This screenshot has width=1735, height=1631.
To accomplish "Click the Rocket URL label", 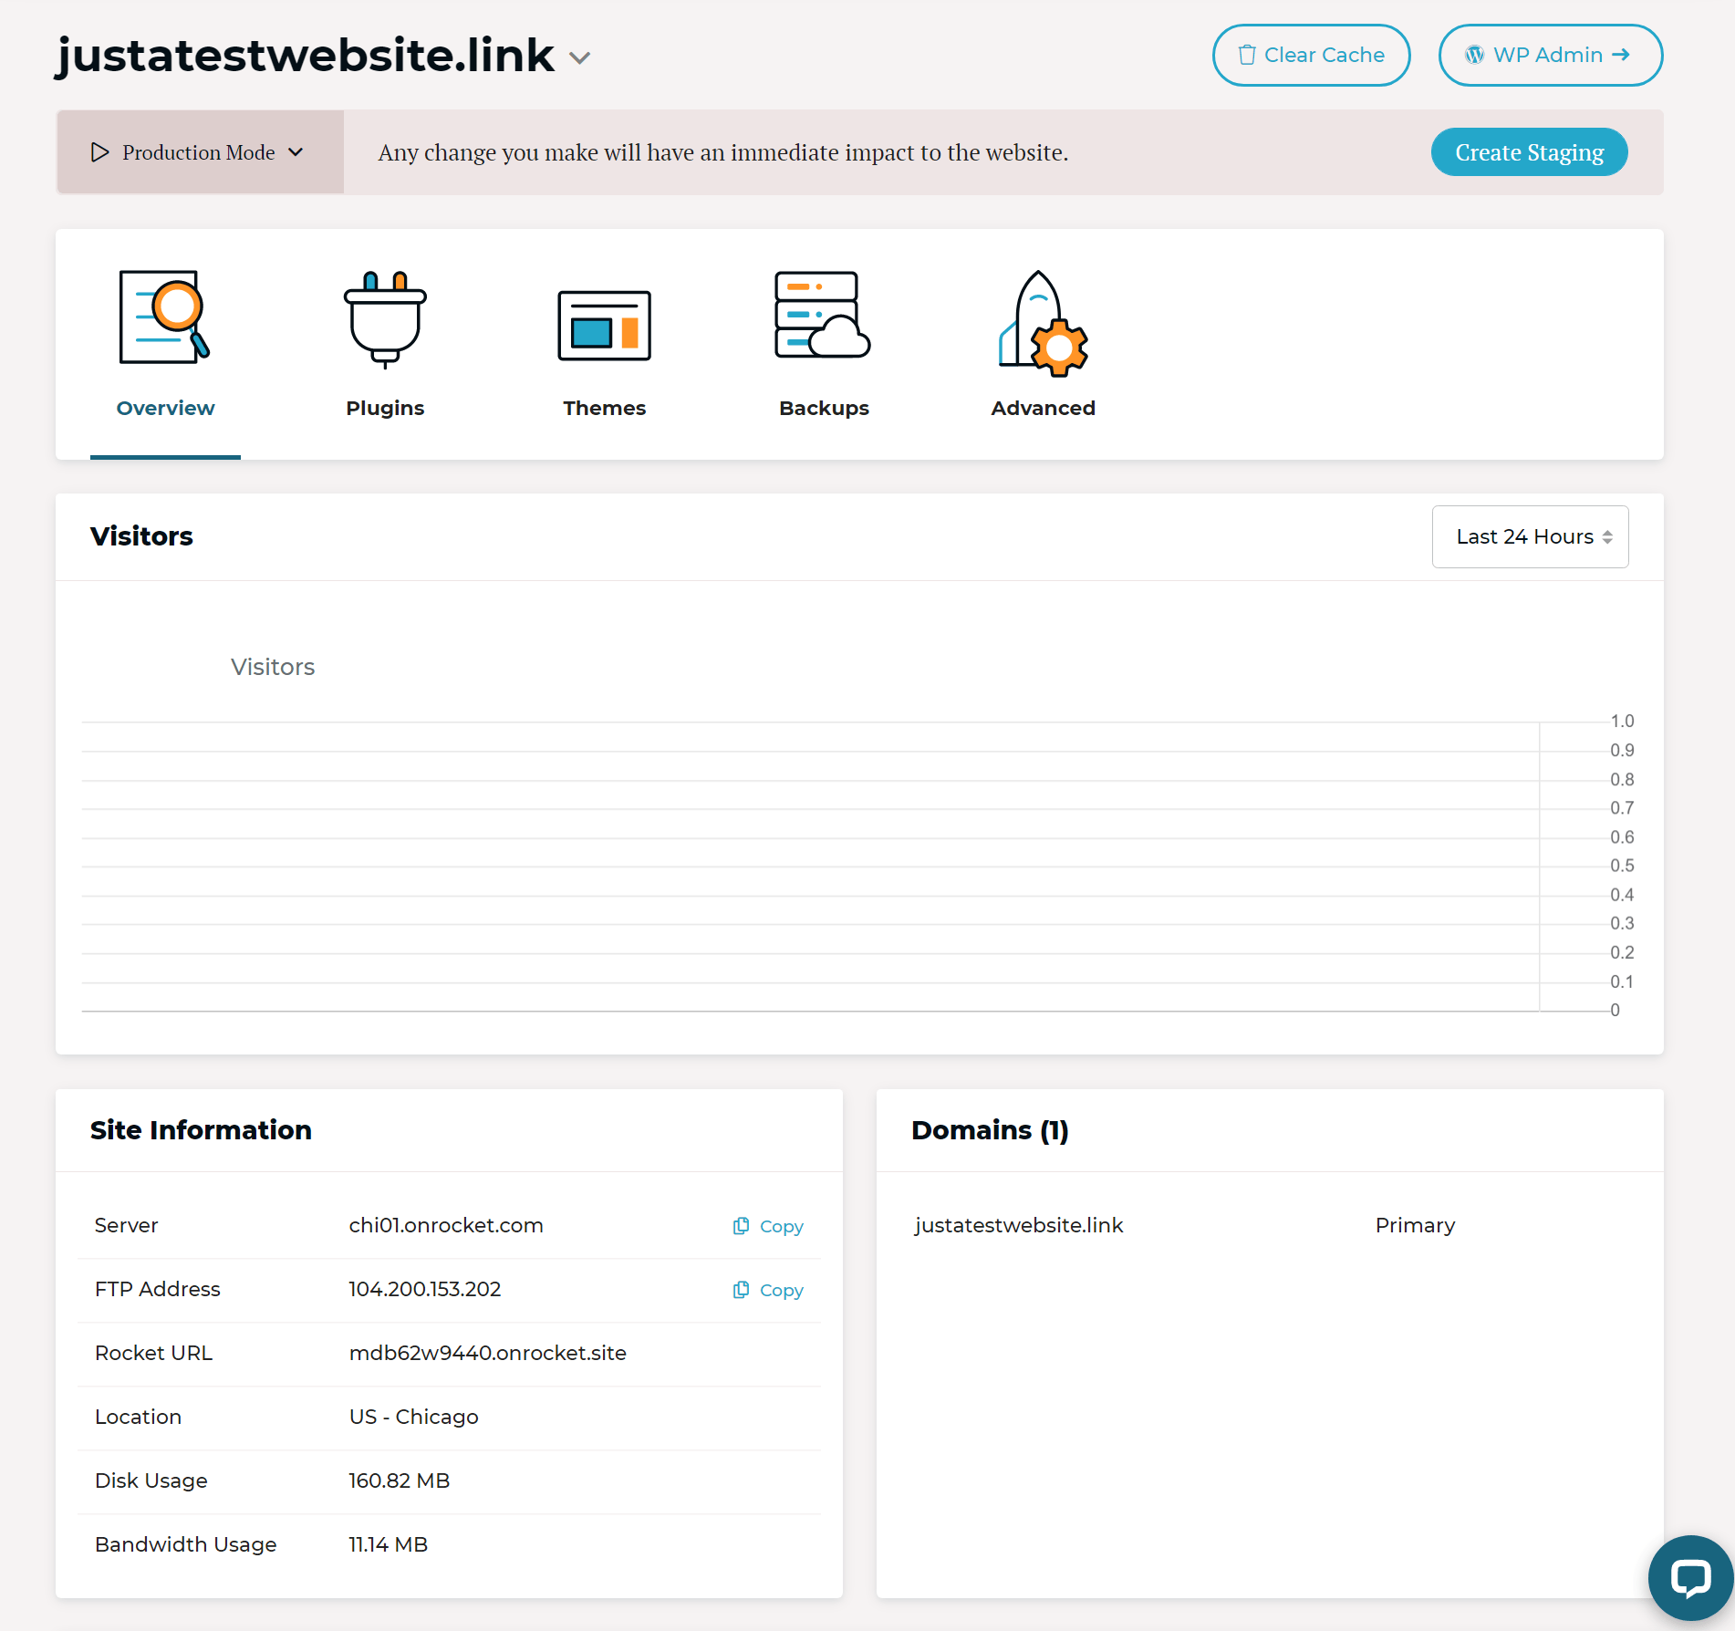I will (x=153, y=1353).
